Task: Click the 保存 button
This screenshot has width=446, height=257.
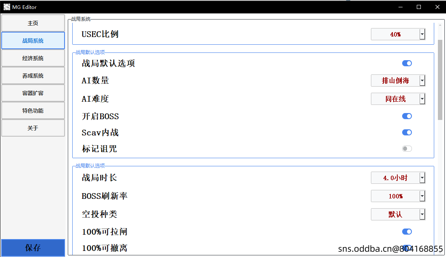Action: click(x=33, y=248)
